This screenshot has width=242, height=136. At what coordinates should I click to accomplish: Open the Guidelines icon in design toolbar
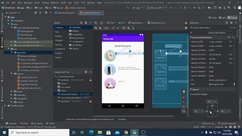tap(133, 28)
